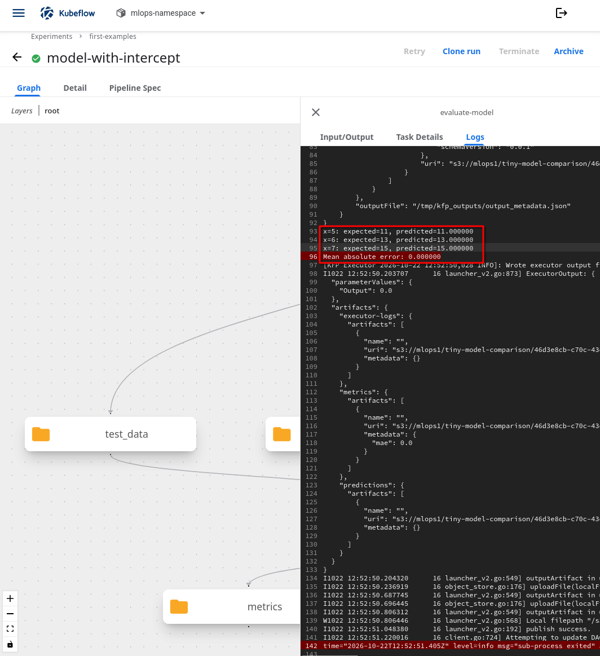Switch to the Graph tab
This screenshot has height=656, width=600.
29,88
